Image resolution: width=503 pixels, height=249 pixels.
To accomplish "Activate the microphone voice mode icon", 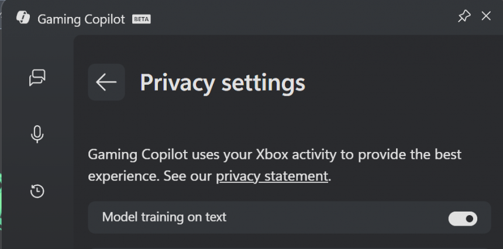I will pyautogui.click(x=37, y=134).
